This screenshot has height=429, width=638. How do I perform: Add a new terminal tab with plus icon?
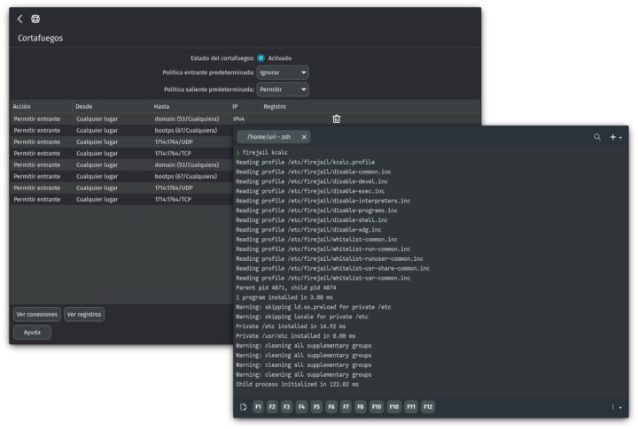612,137
